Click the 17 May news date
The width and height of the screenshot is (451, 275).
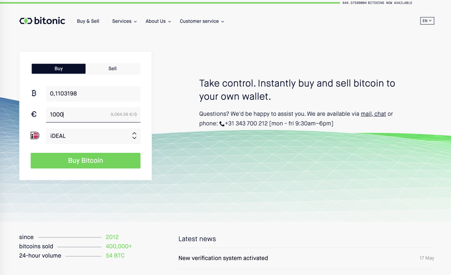coord(427,258)
